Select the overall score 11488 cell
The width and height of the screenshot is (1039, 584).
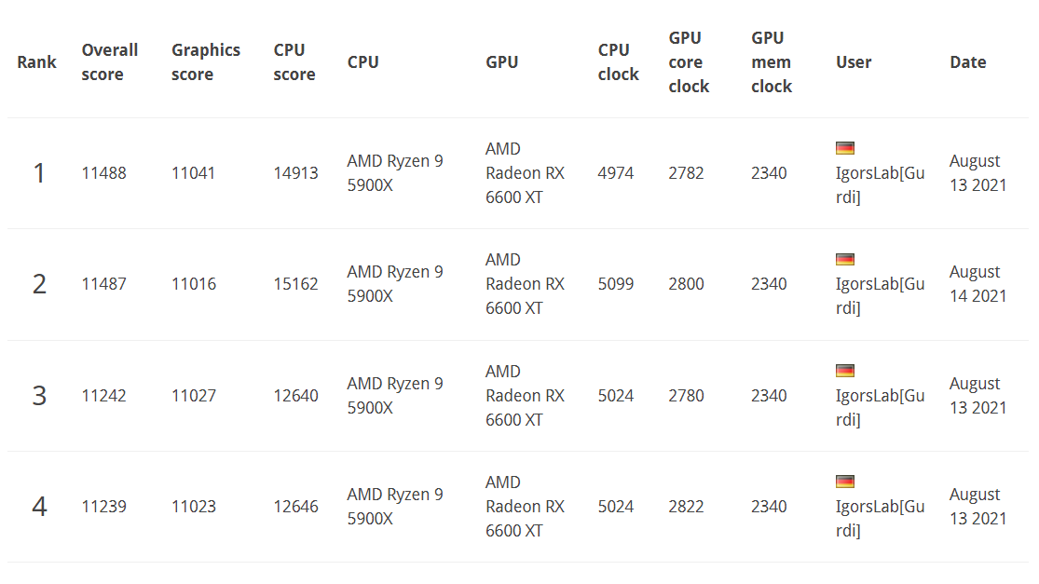103,173
